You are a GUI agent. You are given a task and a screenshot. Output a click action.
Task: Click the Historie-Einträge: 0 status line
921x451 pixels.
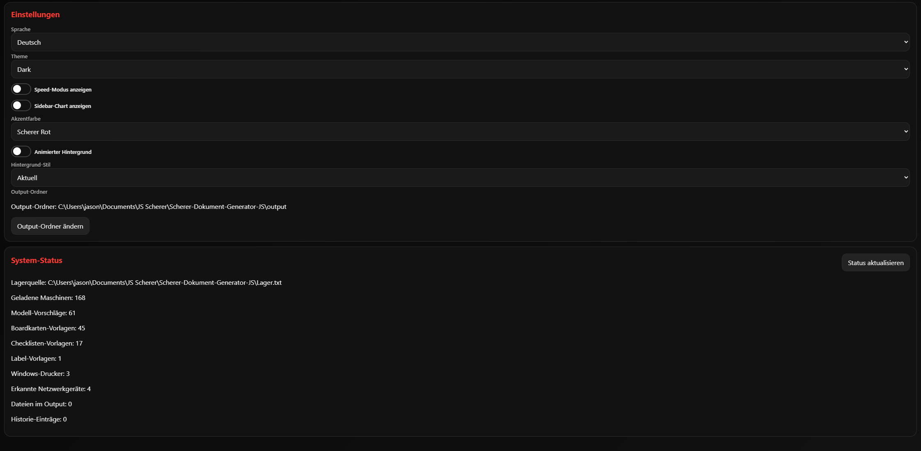tap(39, 419)
